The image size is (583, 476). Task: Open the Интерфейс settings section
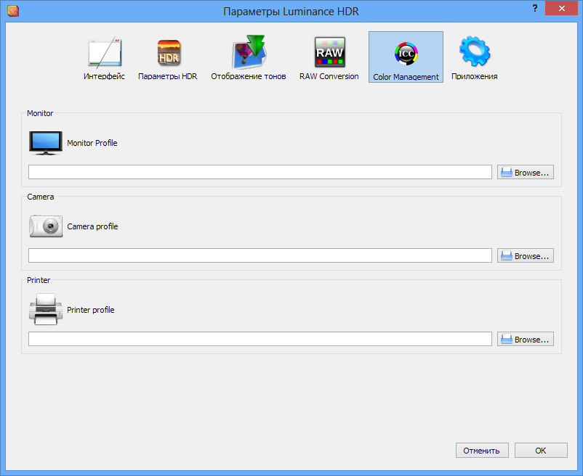point(104,58)
